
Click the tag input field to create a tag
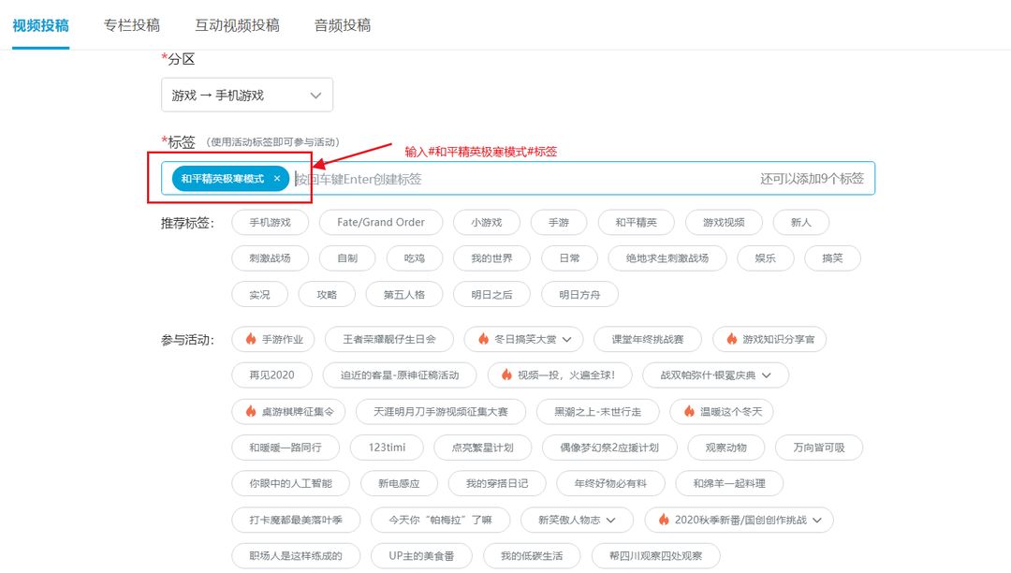tap(518, 179)
